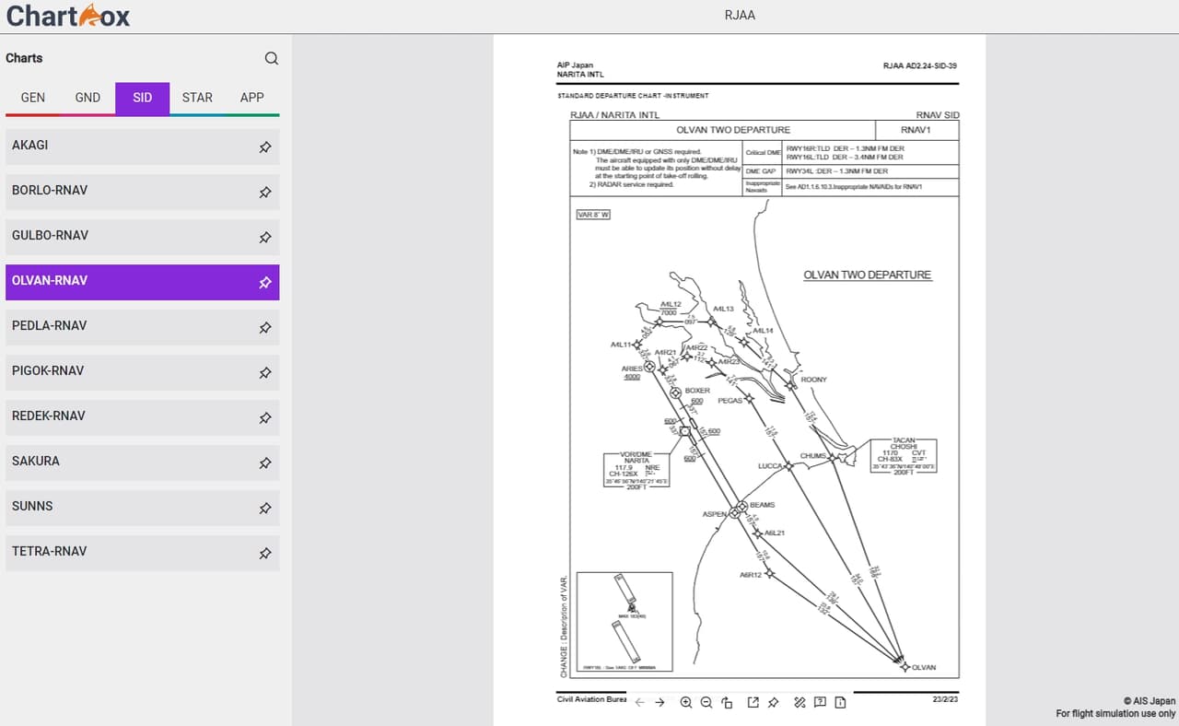1179x726 pixels.
Task: Go back to the previous chart page
Action: [639, 702]
